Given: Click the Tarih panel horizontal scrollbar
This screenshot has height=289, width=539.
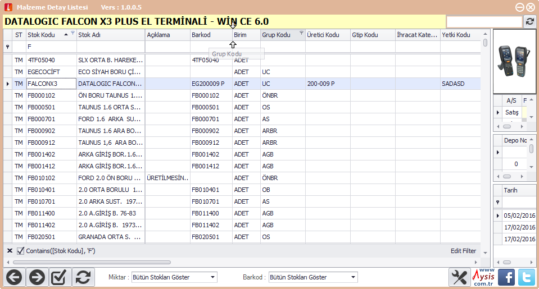Looking at the screenshot, I should (507, 262).
